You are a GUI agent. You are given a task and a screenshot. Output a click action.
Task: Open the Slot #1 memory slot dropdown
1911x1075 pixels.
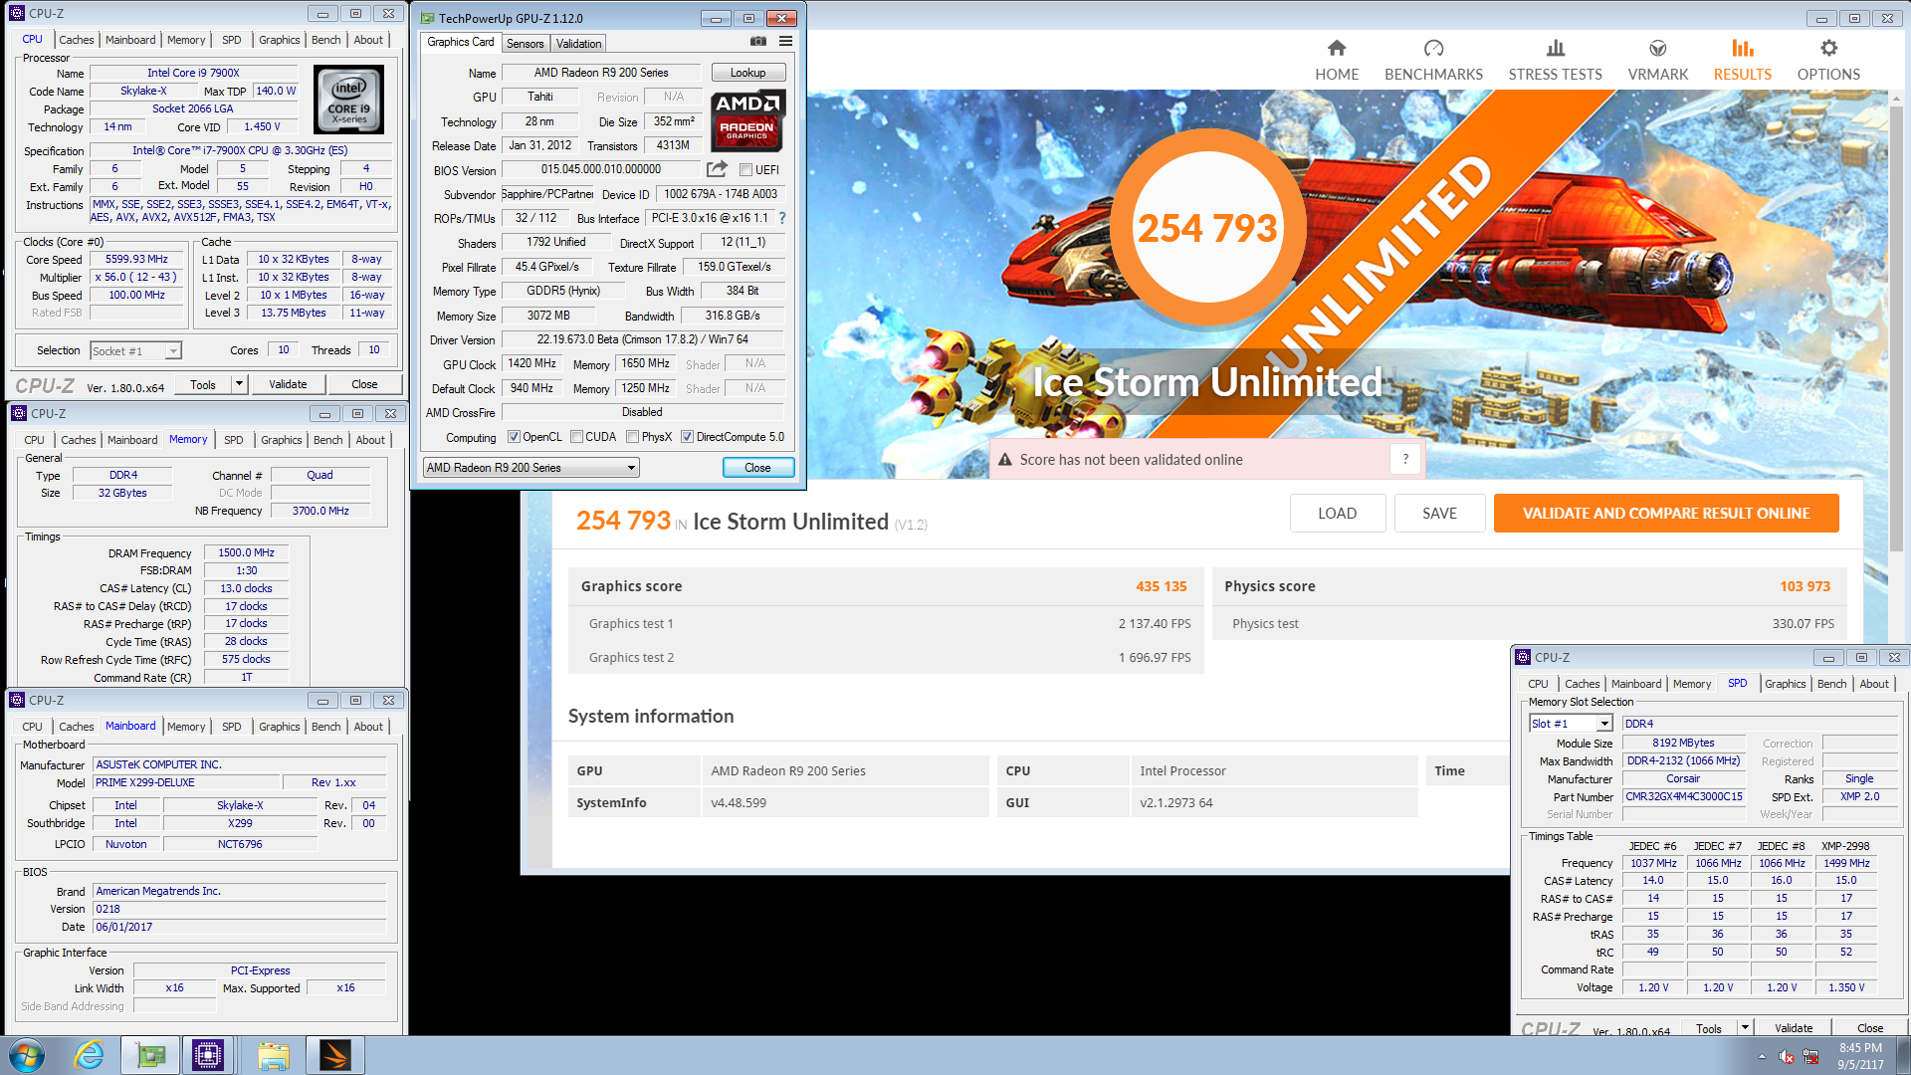(x=1571, y=724)
